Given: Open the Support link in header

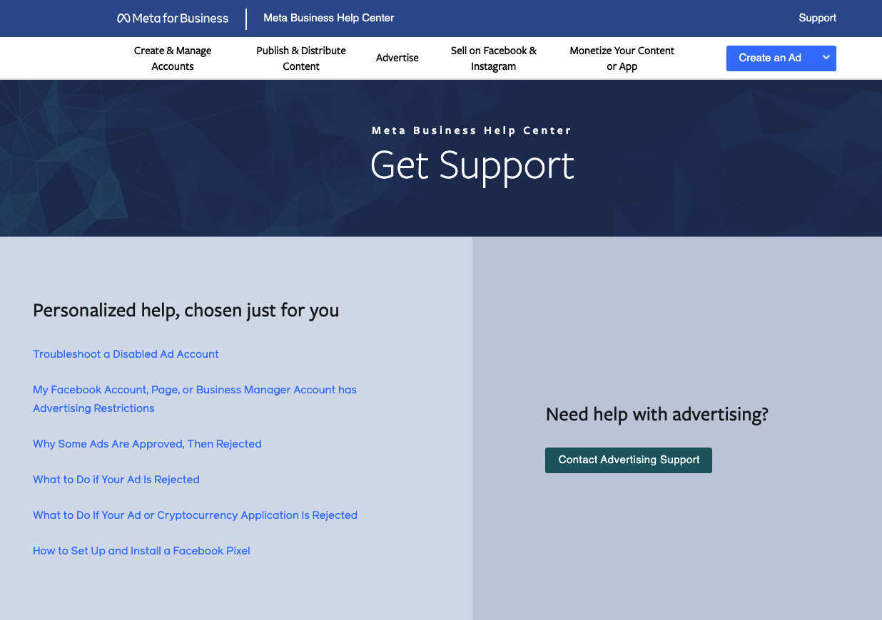Looking at the screenshot, I should click(817, 18).
